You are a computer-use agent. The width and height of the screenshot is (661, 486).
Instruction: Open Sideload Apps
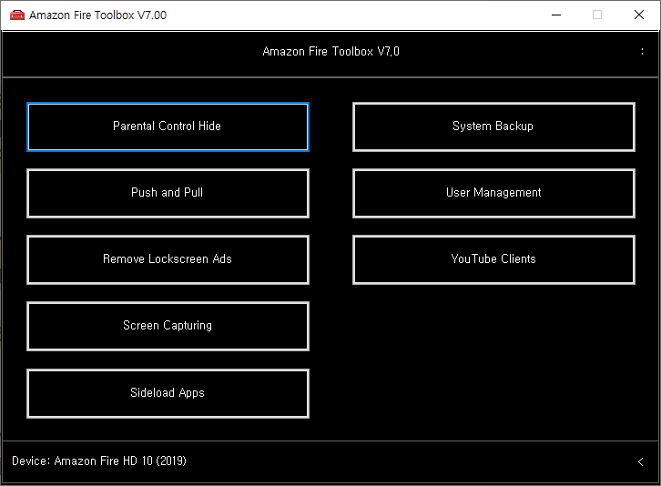tap(168, 393)
